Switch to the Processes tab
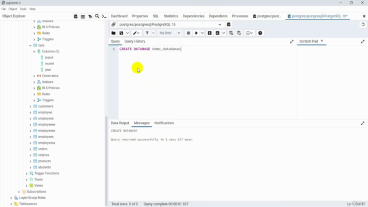The height and width of the screenshot is (207, 368). pos(240,16)
